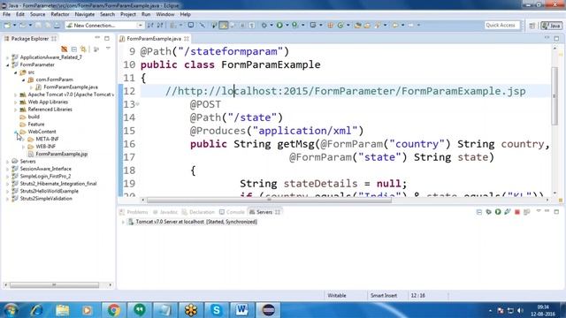Image resolution: width=566 pixels, height=318 pixels.
Task: Select Tomcat v7.0 Server at localhost
Action: pyautogui.click(x=196, y=222)
